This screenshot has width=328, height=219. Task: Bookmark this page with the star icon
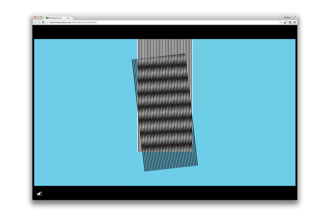281,22
